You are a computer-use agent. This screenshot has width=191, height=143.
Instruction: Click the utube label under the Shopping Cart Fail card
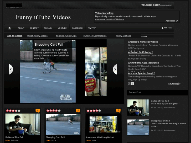coord(54,140)
